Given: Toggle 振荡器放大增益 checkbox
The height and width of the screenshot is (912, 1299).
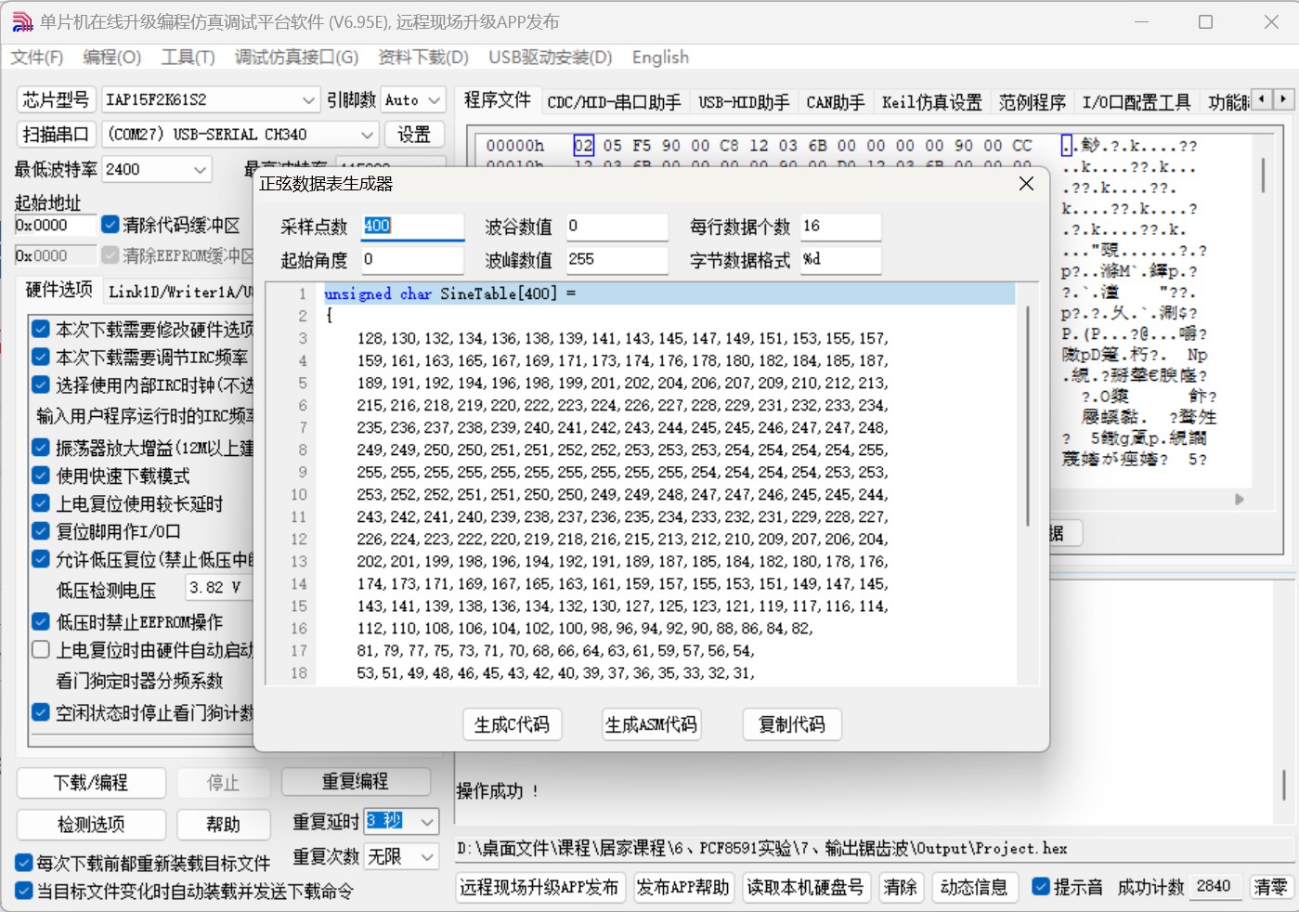Looking at the screenshot, I should click(x=41, y=448).
